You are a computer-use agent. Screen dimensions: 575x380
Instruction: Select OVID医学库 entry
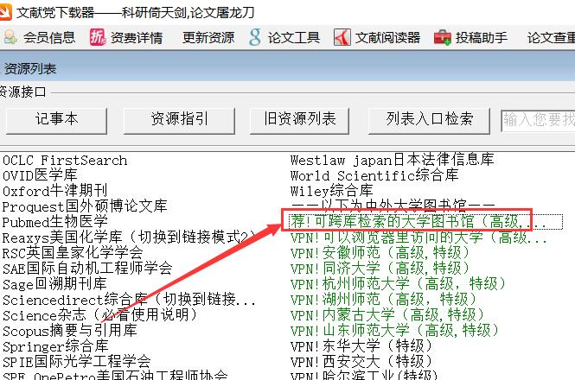pyautogui.click(x=40, y=176)
